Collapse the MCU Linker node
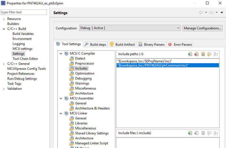226x148 pixels. click(x=61, y=113)
